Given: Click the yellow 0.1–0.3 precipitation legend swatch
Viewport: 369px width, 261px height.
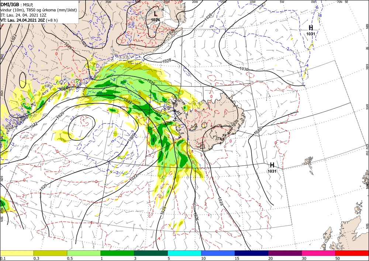Looking at the screenshot, I should [x=17, y=253].
